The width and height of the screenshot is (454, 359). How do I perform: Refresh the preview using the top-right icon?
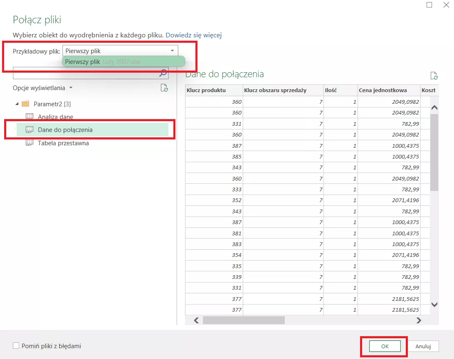[x=434, y=76]
